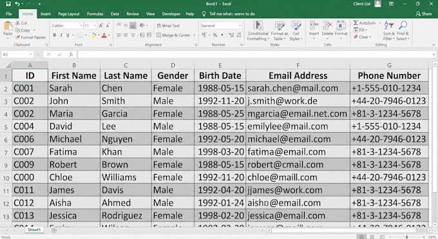The height and width of the screenshot is (239, 438).
Task: Click the AutoSum sigma button
Action: click(365, 23)
